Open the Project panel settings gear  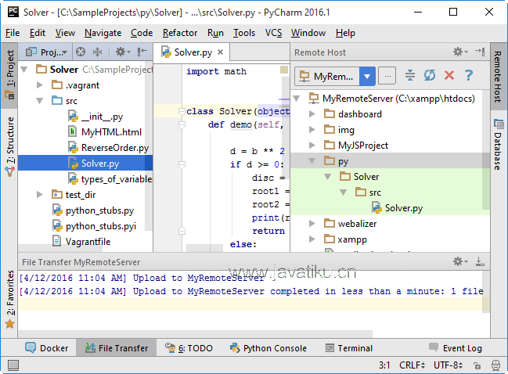click(122, 52)
